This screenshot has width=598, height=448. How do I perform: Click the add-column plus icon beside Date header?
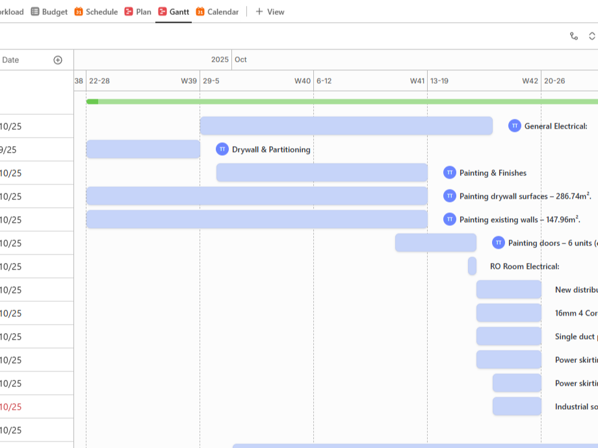[x=58, y=59]
